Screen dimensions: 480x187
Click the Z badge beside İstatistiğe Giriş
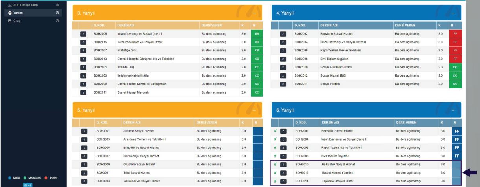(83, 51)
